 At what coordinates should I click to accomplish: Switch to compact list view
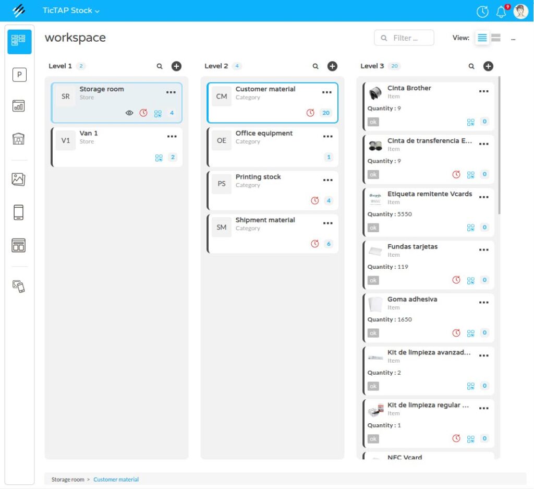(x=482, y=38)
